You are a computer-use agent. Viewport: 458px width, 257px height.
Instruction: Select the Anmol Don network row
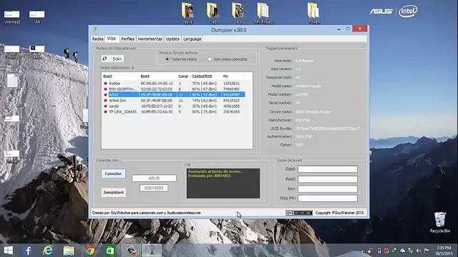174,100
